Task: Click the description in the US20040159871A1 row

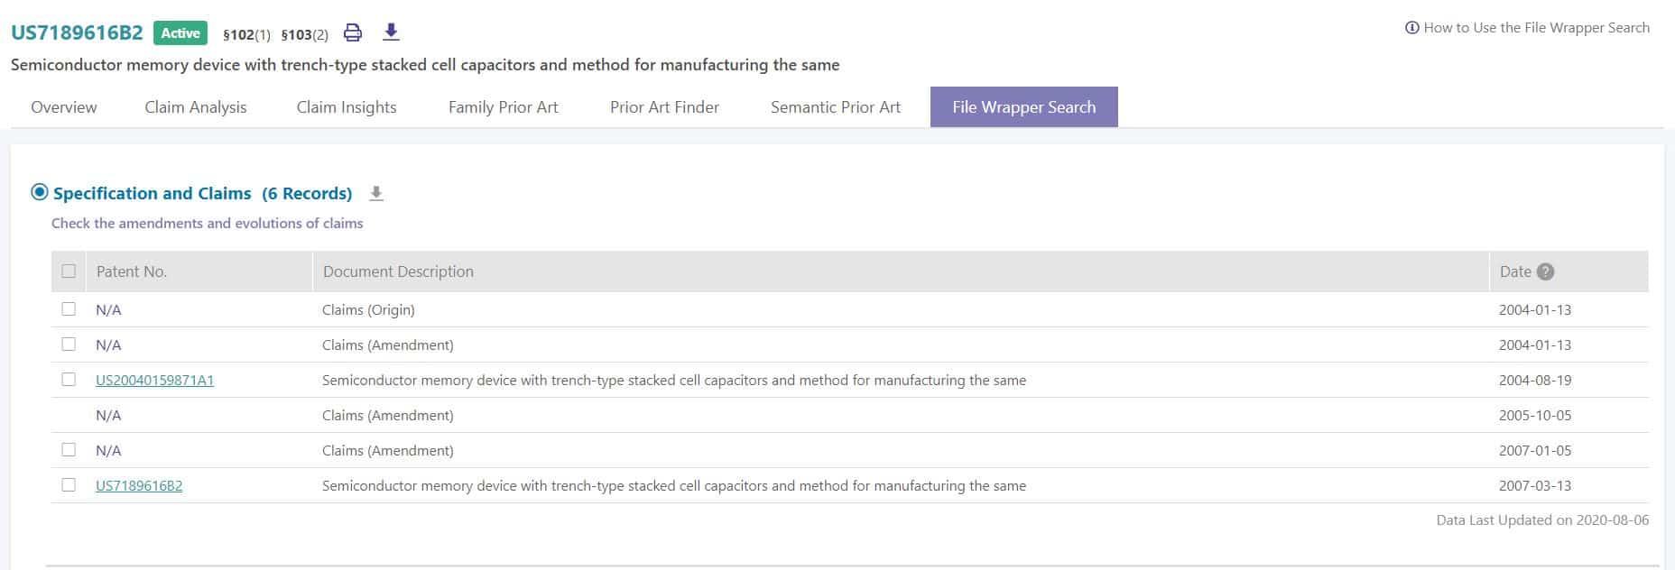Action: 674,381
